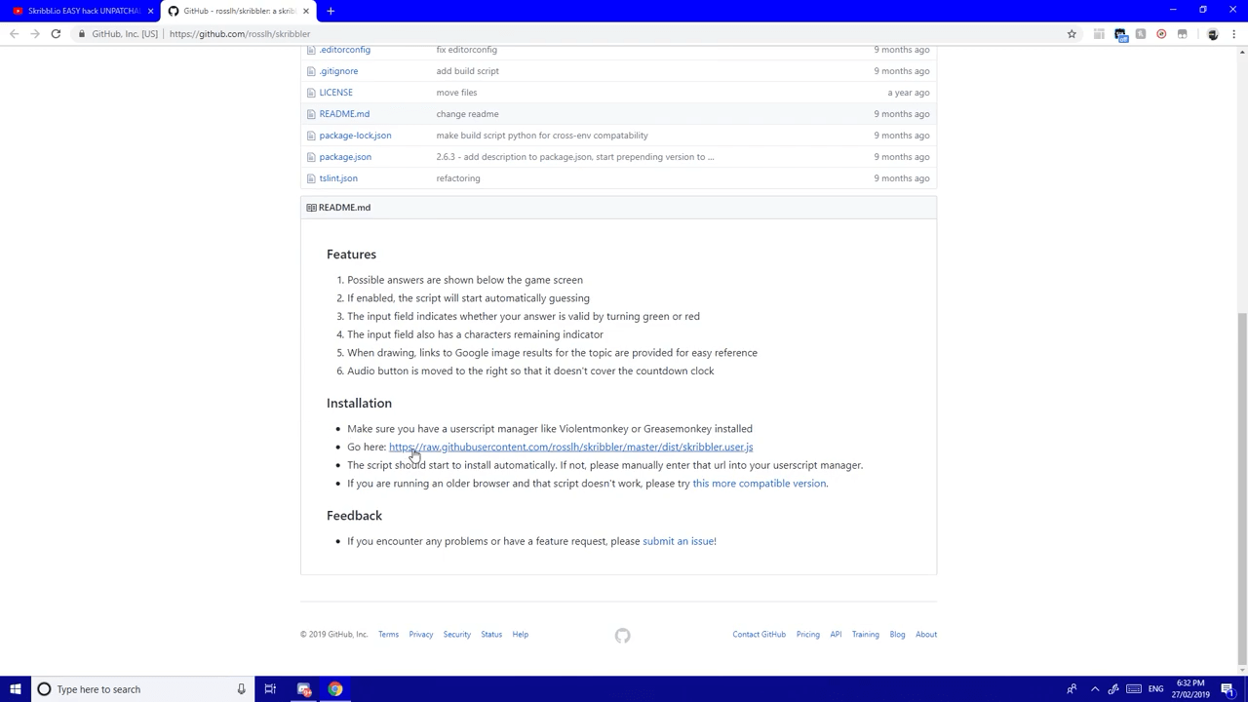Open the Chrome profile avatar
This screenshot has width=1248, height=702.
[x=1213, y=34]
